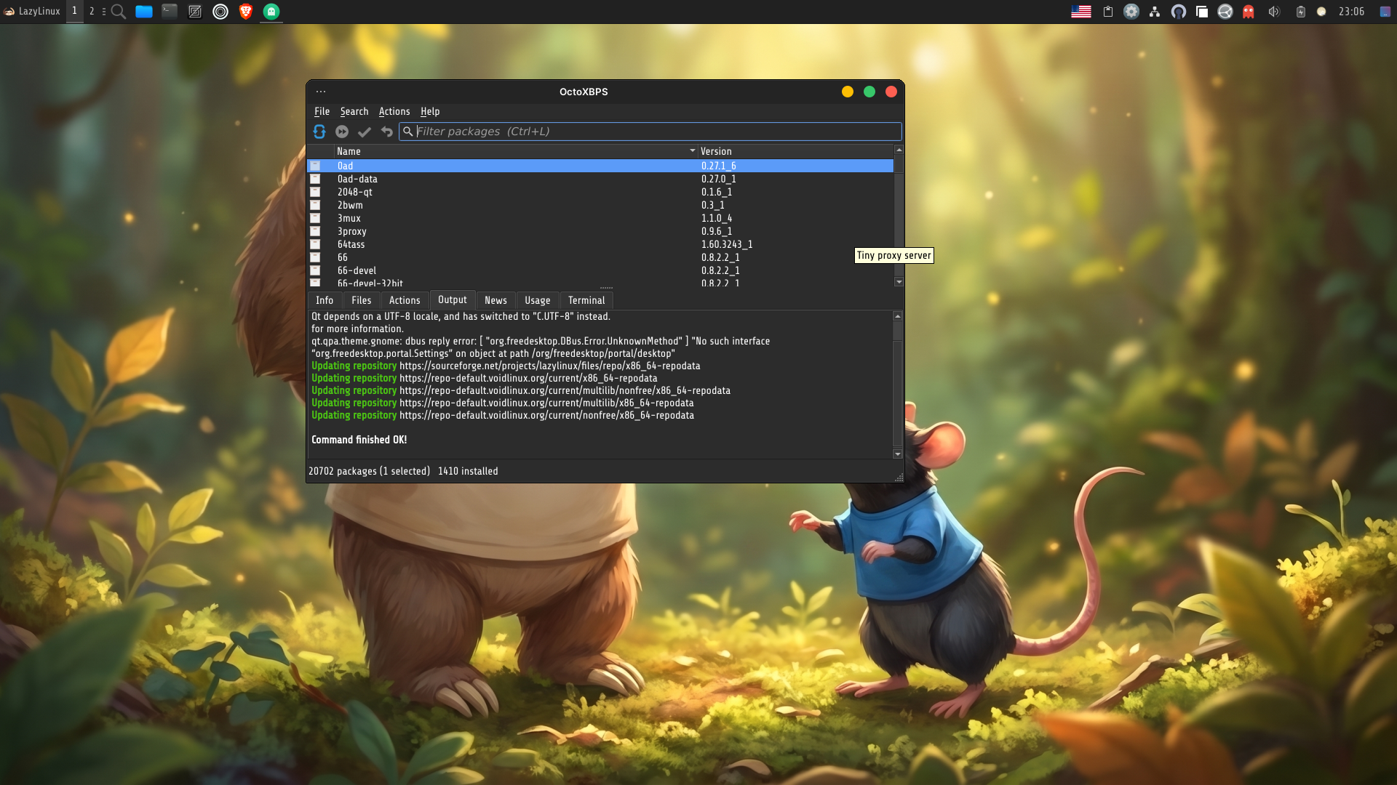The image size is (1397, 785).
Task: Click the package icon beside 3mux
Action: pos(315,218)
